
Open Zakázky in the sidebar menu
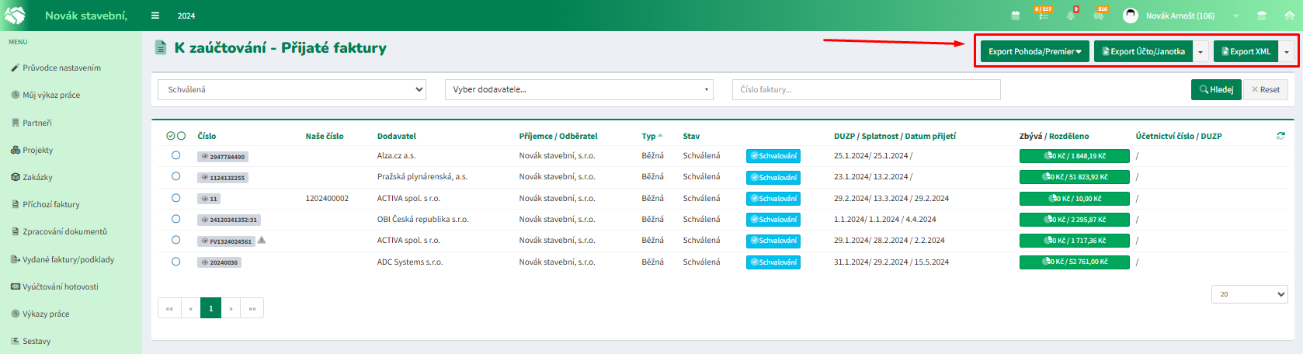(x=37, y=177)
